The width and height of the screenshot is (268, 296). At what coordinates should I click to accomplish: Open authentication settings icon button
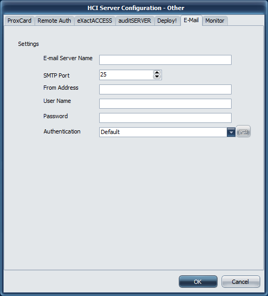(x=243, y=131)
